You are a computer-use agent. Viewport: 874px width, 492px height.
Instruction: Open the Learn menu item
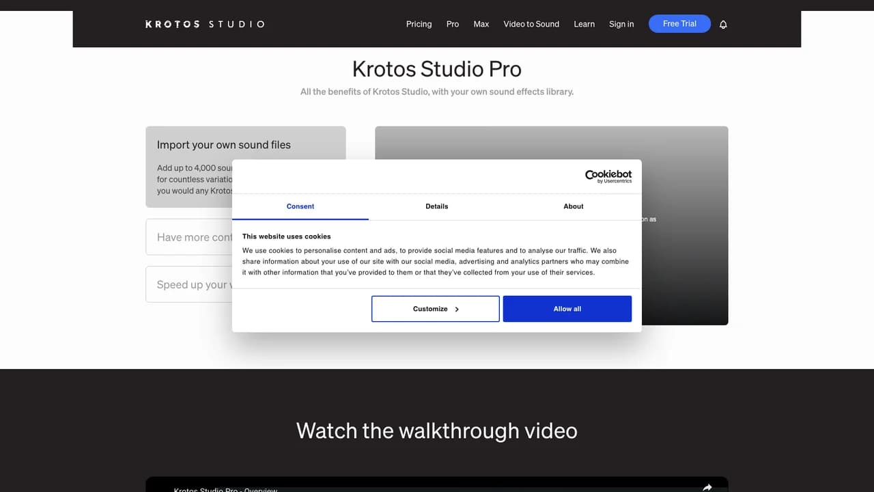tap(584, 24)
